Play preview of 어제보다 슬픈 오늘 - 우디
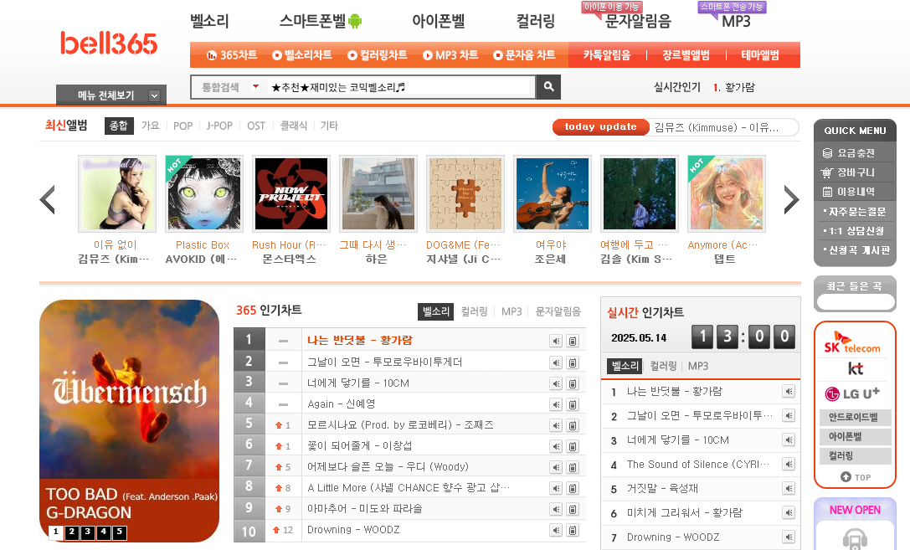910x550 pixels. [x=556, y=467]
